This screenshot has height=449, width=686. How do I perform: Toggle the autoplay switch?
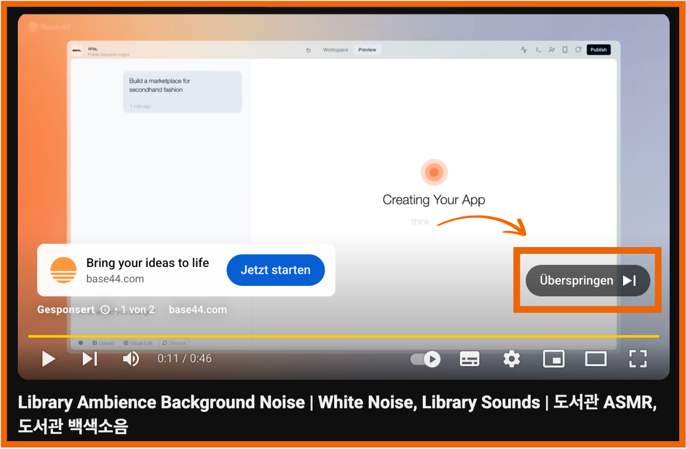425,359
